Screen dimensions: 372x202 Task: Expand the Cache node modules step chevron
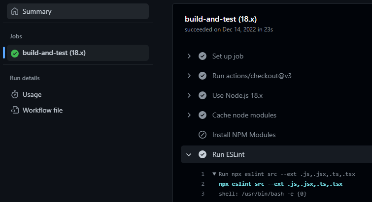point(189,115)
